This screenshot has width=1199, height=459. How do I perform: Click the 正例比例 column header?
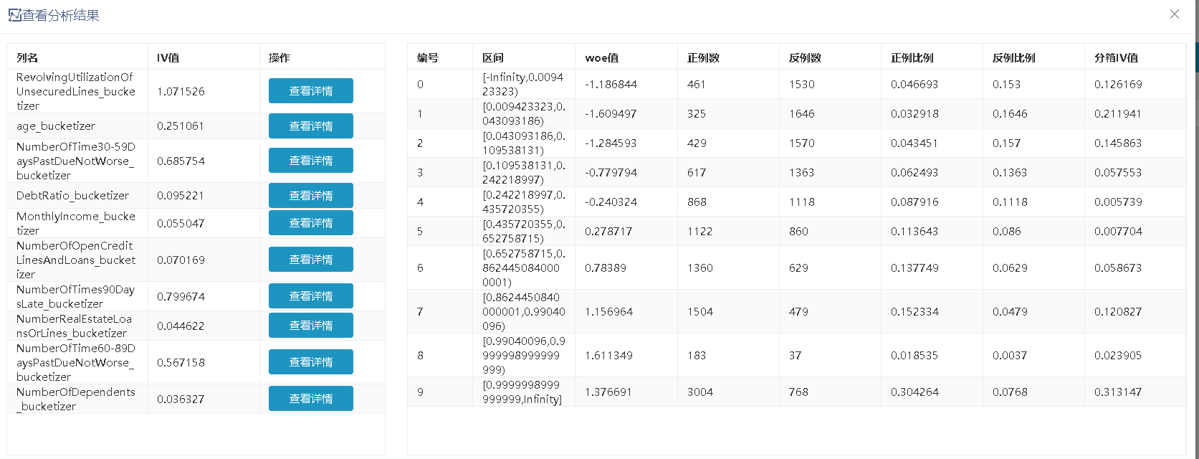click(x=912, y=57)
